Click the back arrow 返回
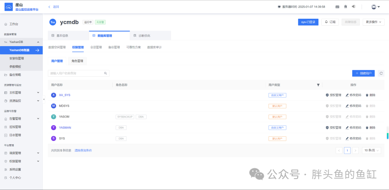Screen dimensions: 389x190 coord(54,7)
